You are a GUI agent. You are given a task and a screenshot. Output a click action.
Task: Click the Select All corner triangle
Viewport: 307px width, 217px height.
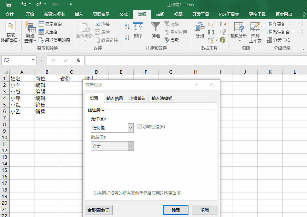pos(6,72)
